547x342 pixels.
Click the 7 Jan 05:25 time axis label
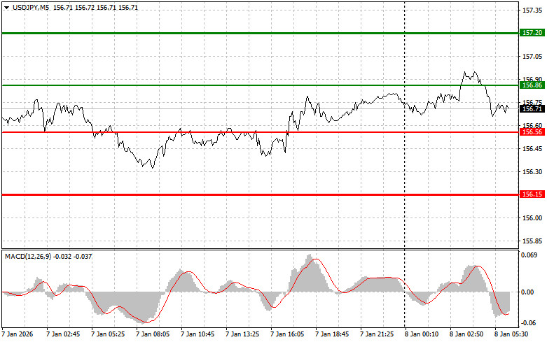[x=108, y=334]
